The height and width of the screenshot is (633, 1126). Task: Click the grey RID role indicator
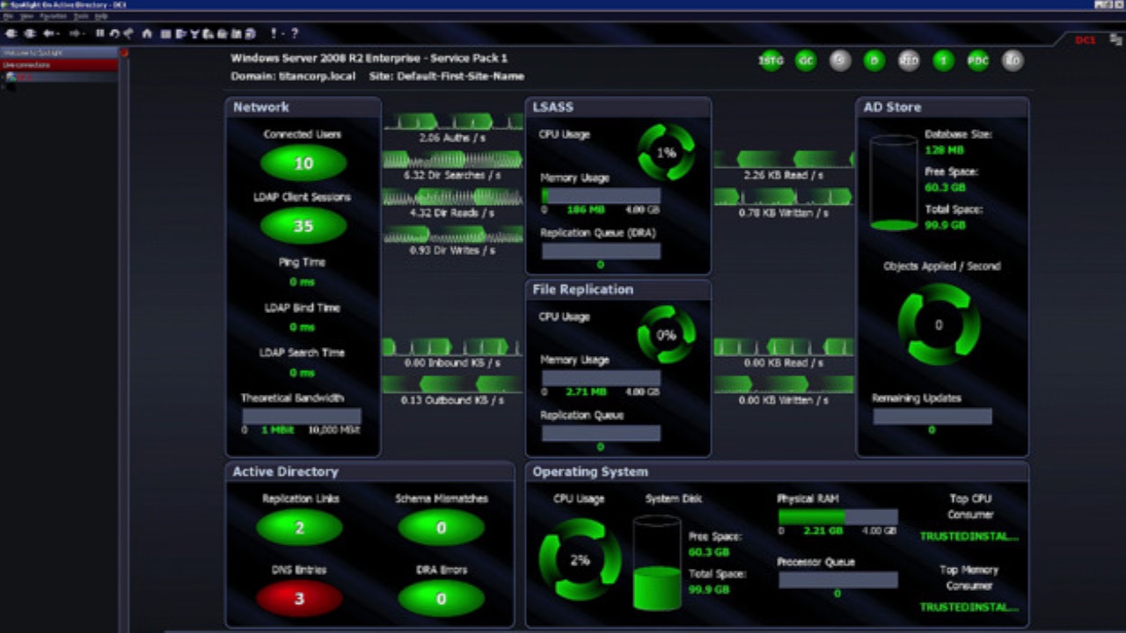[909, 61]
